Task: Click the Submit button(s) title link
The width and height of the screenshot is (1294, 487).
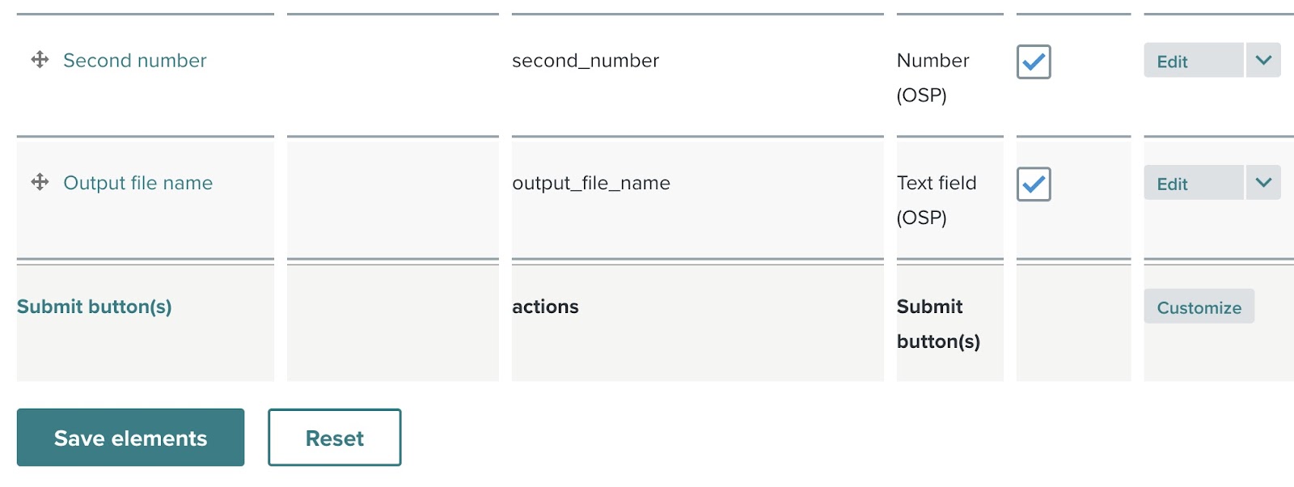Action: pos(94,307)
